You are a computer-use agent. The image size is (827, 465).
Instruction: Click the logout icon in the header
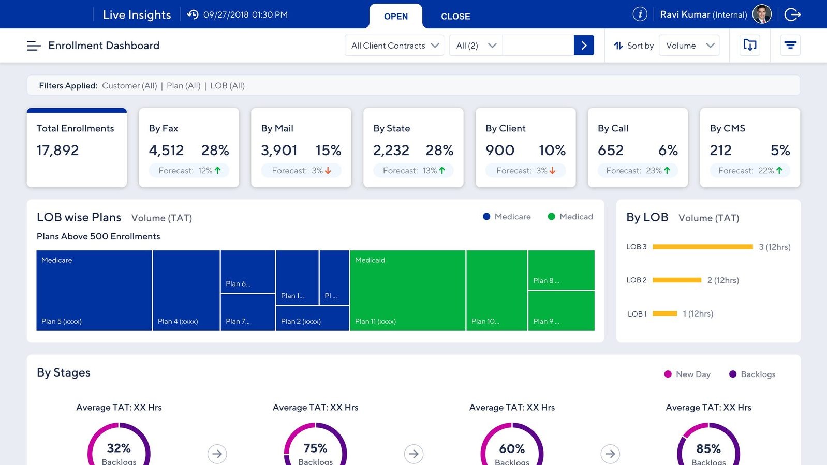[x=792, y=14]
